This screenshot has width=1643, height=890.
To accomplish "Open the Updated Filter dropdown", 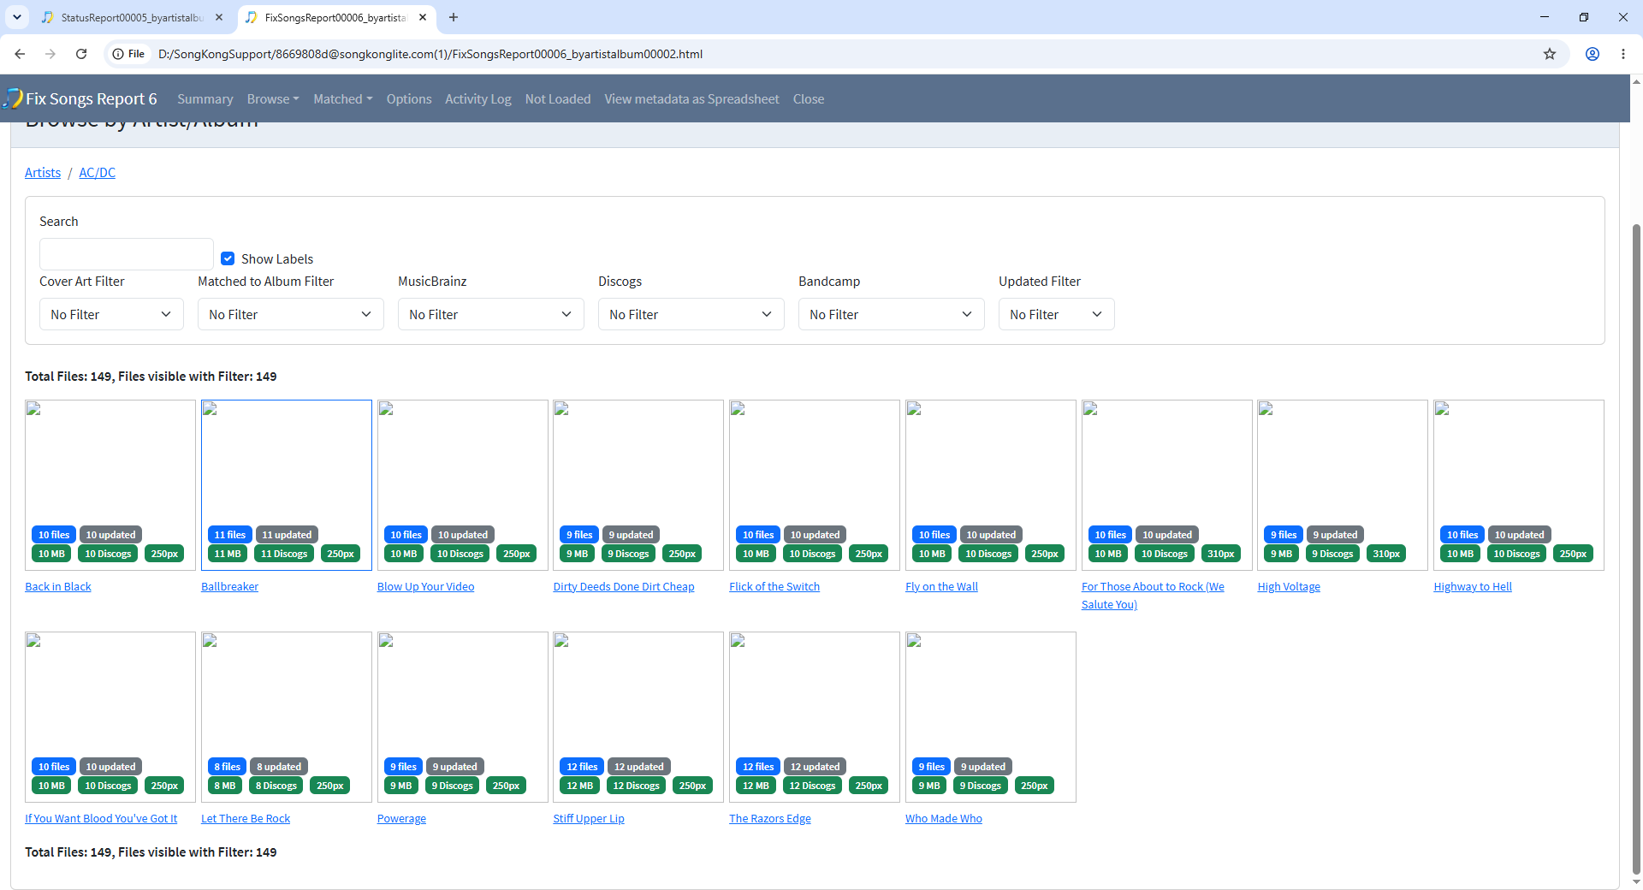I will pyautogui.click(x=1057, y=314).
